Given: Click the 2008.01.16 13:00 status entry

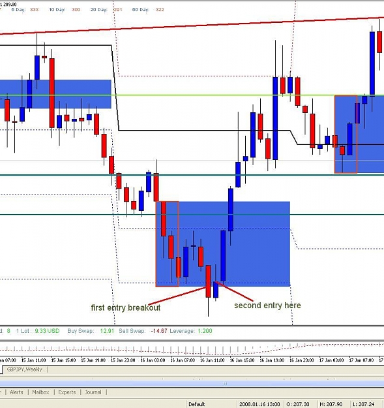Looking at the screenshot, I should tap(259, 404).
